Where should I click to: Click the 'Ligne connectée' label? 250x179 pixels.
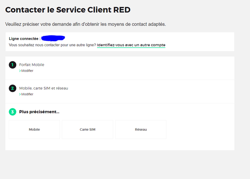tap(24, 39)
